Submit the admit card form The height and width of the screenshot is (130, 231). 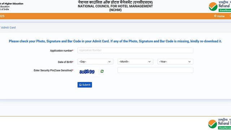pyautogui.click(x=85, y=85)
